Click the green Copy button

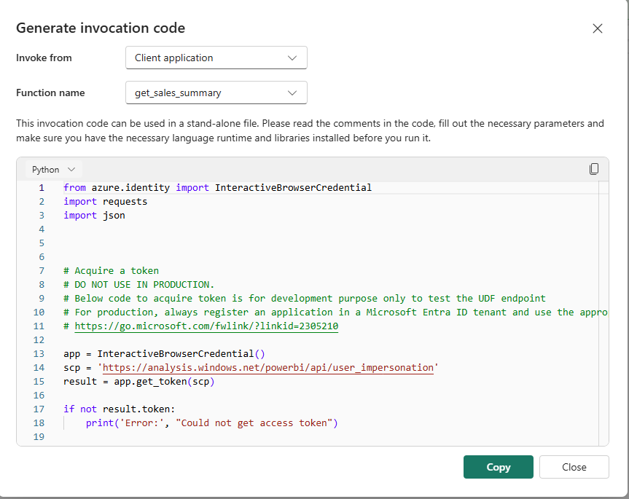point(499,467)
